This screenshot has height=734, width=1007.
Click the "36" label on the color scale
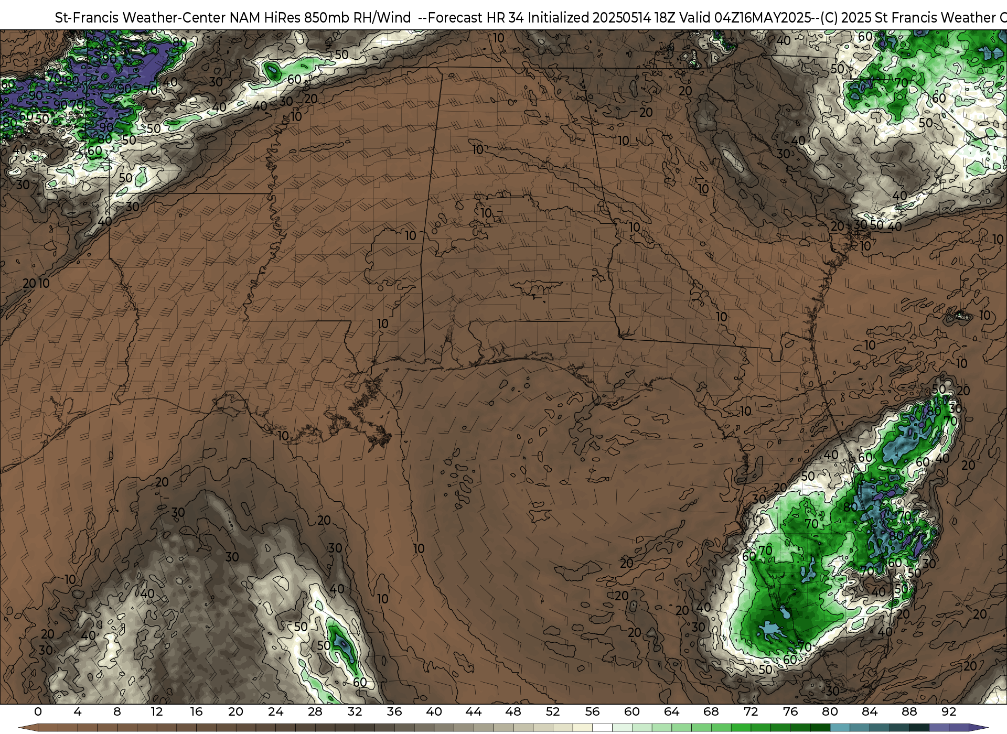click(x=394, y=712)
